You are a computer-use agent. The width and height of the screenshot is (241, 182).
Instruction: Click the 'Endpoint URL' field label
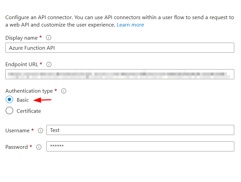click(22, 64)
